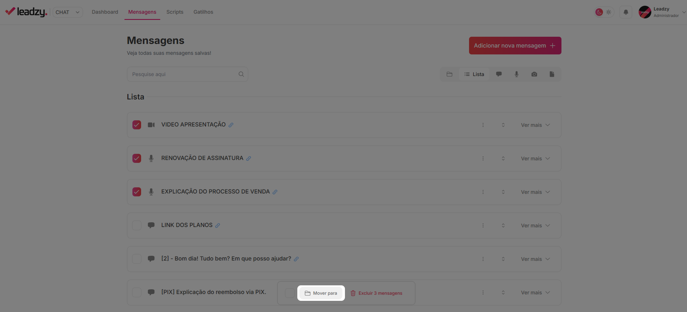Screen dimensions: 687x312
Task: Expand Ver mais for EXPLICAÇÃO DO PROCESSO DE VENDA
Action: pyautogui.click(x=535, y=192)
